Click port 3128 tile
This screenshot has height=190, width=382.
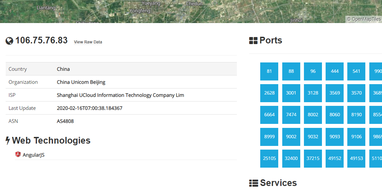tap(313, 93)
